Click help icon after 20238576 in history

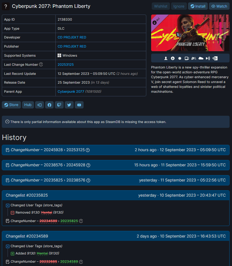[x=88, y=180]
